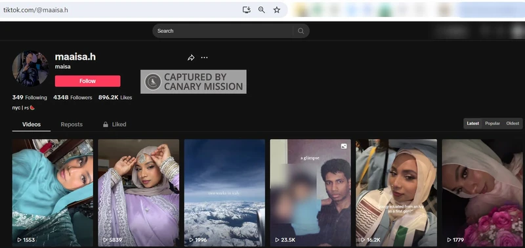Open the video with 1553 views
This screenshot has height=248, width=525.
pyautogui.click(x=52, y=193)
